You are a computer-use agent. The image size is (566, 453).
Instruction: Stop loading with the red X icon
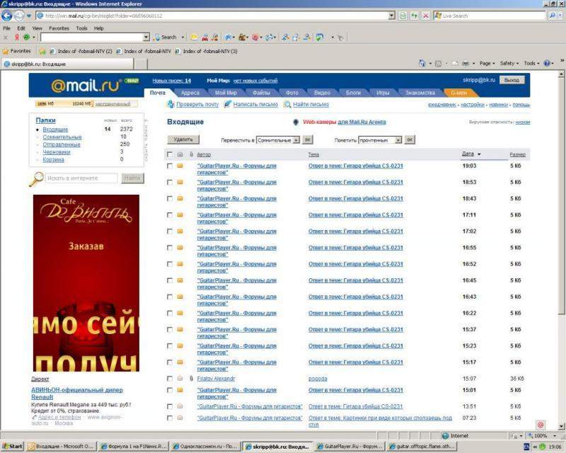click(x=426, y=16)
